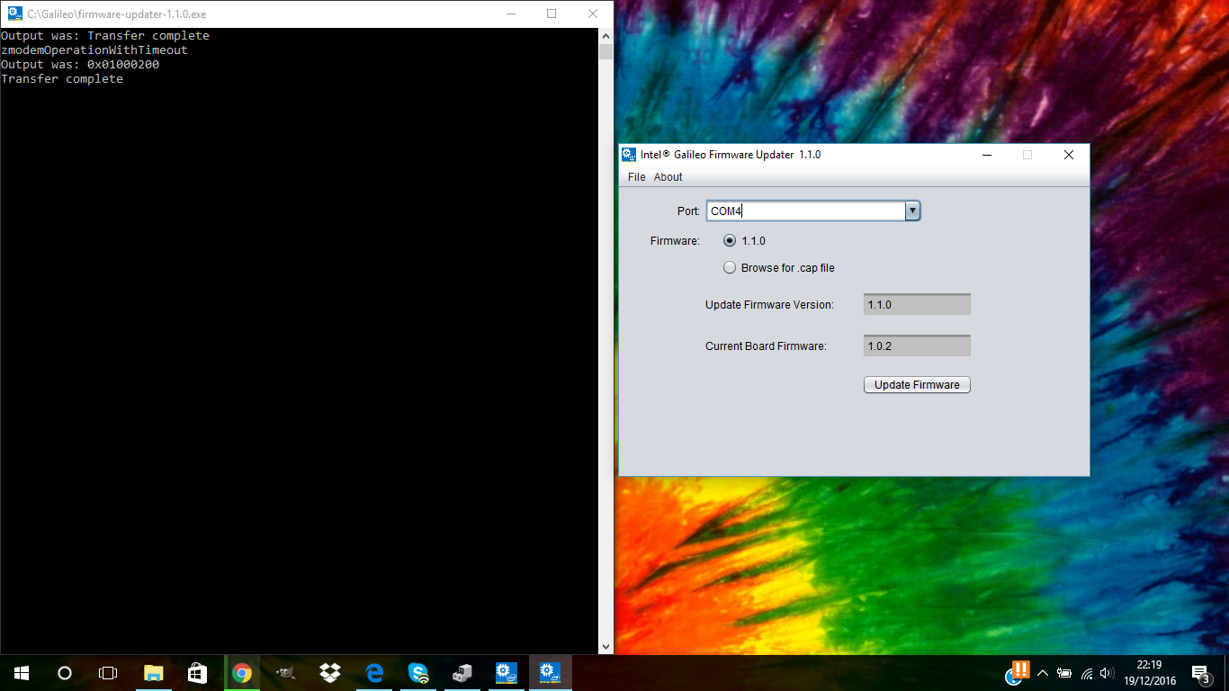Open Dropbox taskbar icon

(x=329, y=673)
